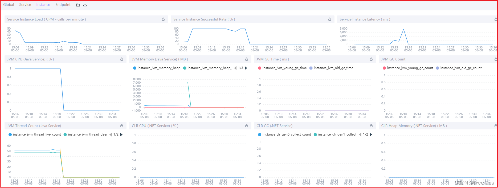This screenshot has width=498, height=188.
Task: Click the JVM CPU (Java Service) title
Action: (x=30, y=59)
